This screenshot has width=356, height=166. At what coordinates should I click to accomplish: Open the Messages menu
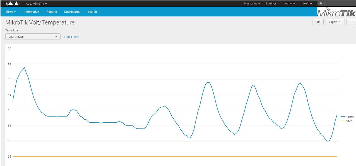[x=252, y=4]
